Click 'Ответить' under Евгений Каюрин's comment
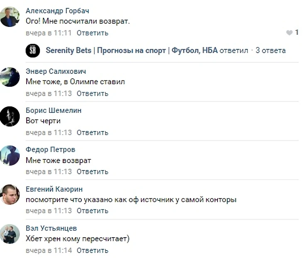This screenshot has height=258, width=303. [93, 211]
